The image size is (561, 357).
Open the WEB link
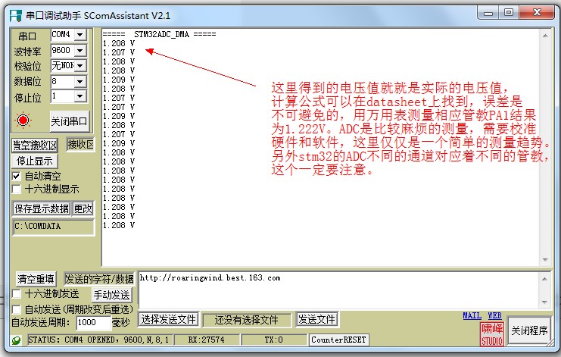tap(495, 316)
